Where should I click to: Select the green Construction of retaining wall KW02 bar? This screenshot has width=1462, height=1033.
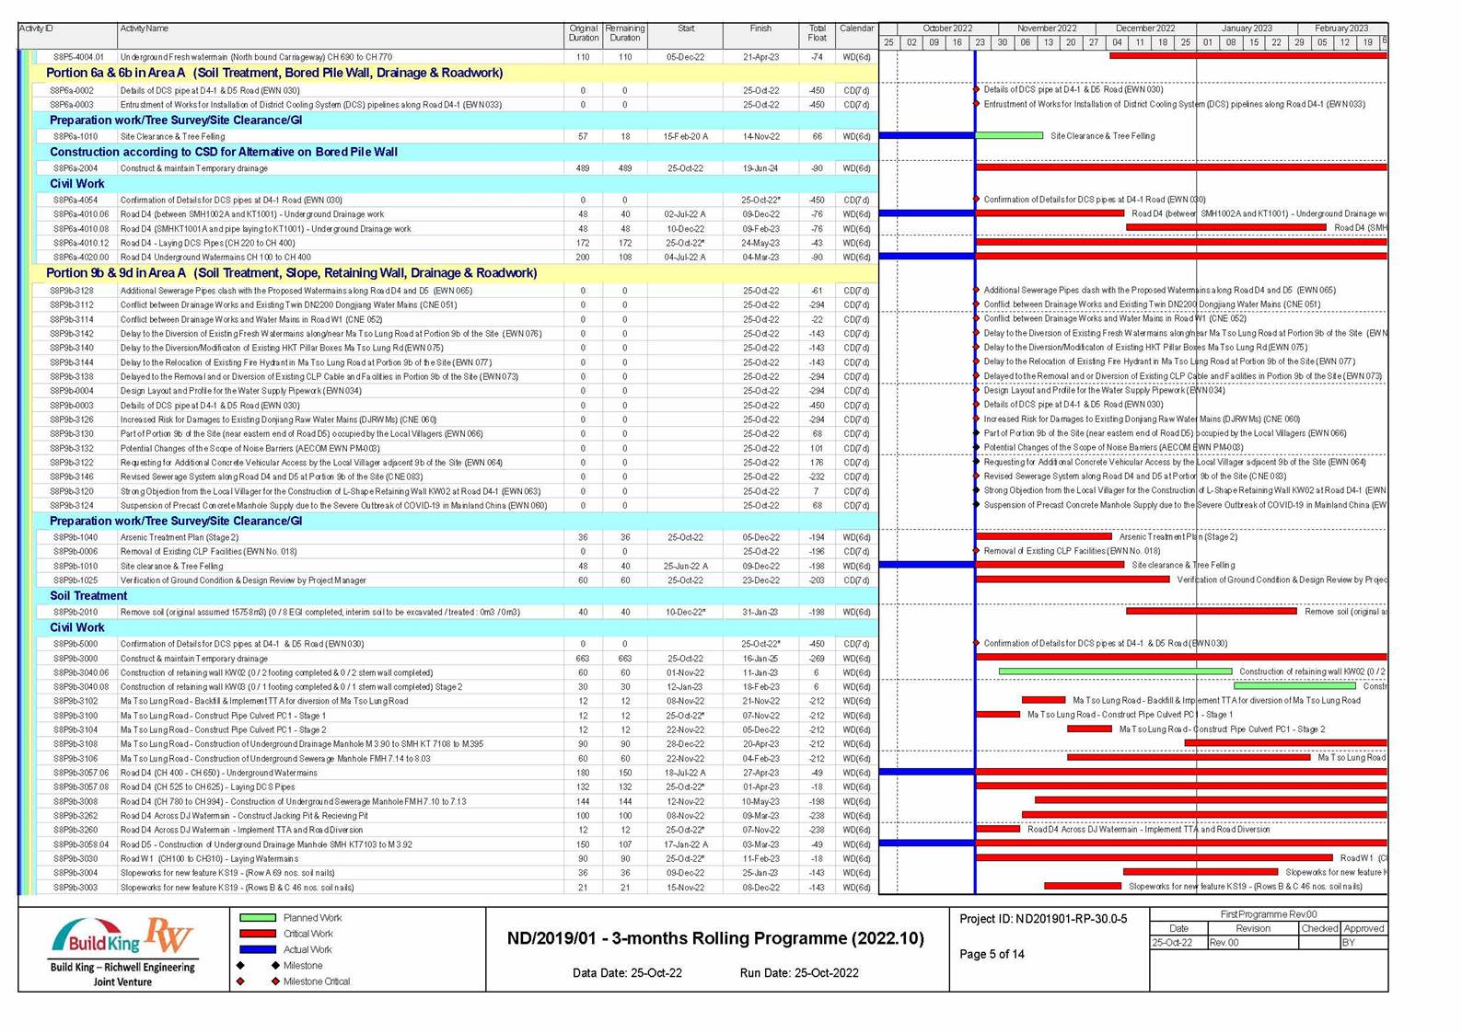[1115, 671]
